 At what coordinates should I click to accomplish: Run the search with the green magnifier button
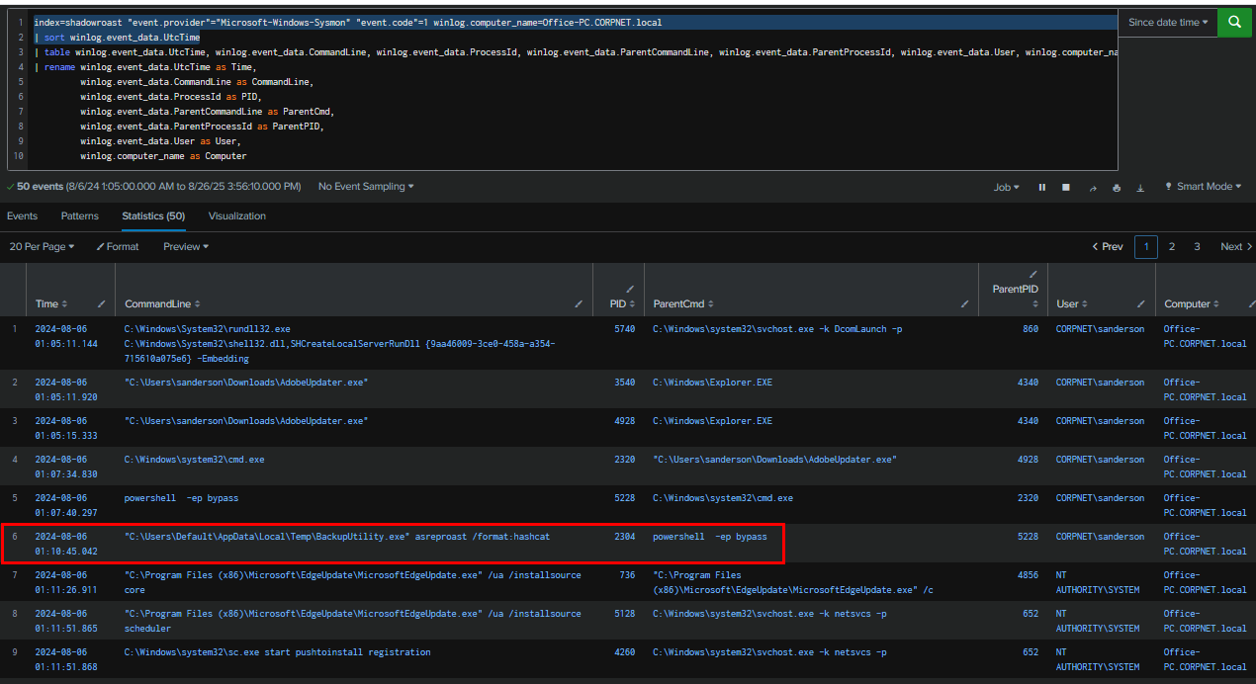[x=1234, y=22]
